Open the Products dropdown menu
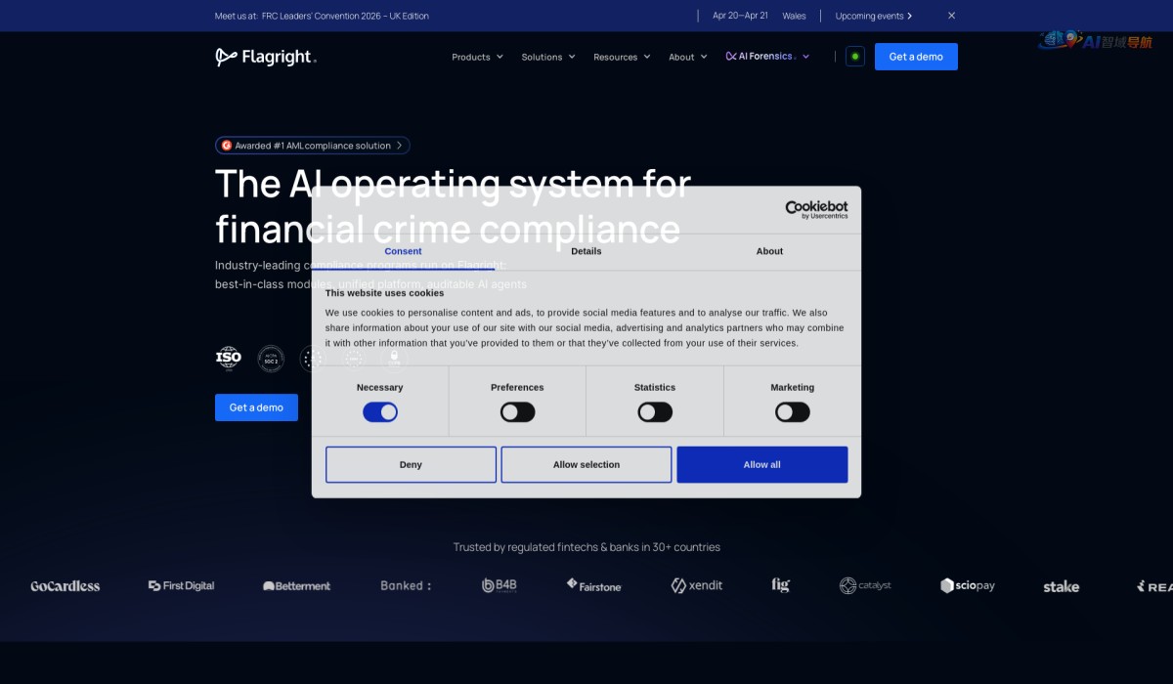This screenshot has width=1173, height=684. (x=477, y=57)
